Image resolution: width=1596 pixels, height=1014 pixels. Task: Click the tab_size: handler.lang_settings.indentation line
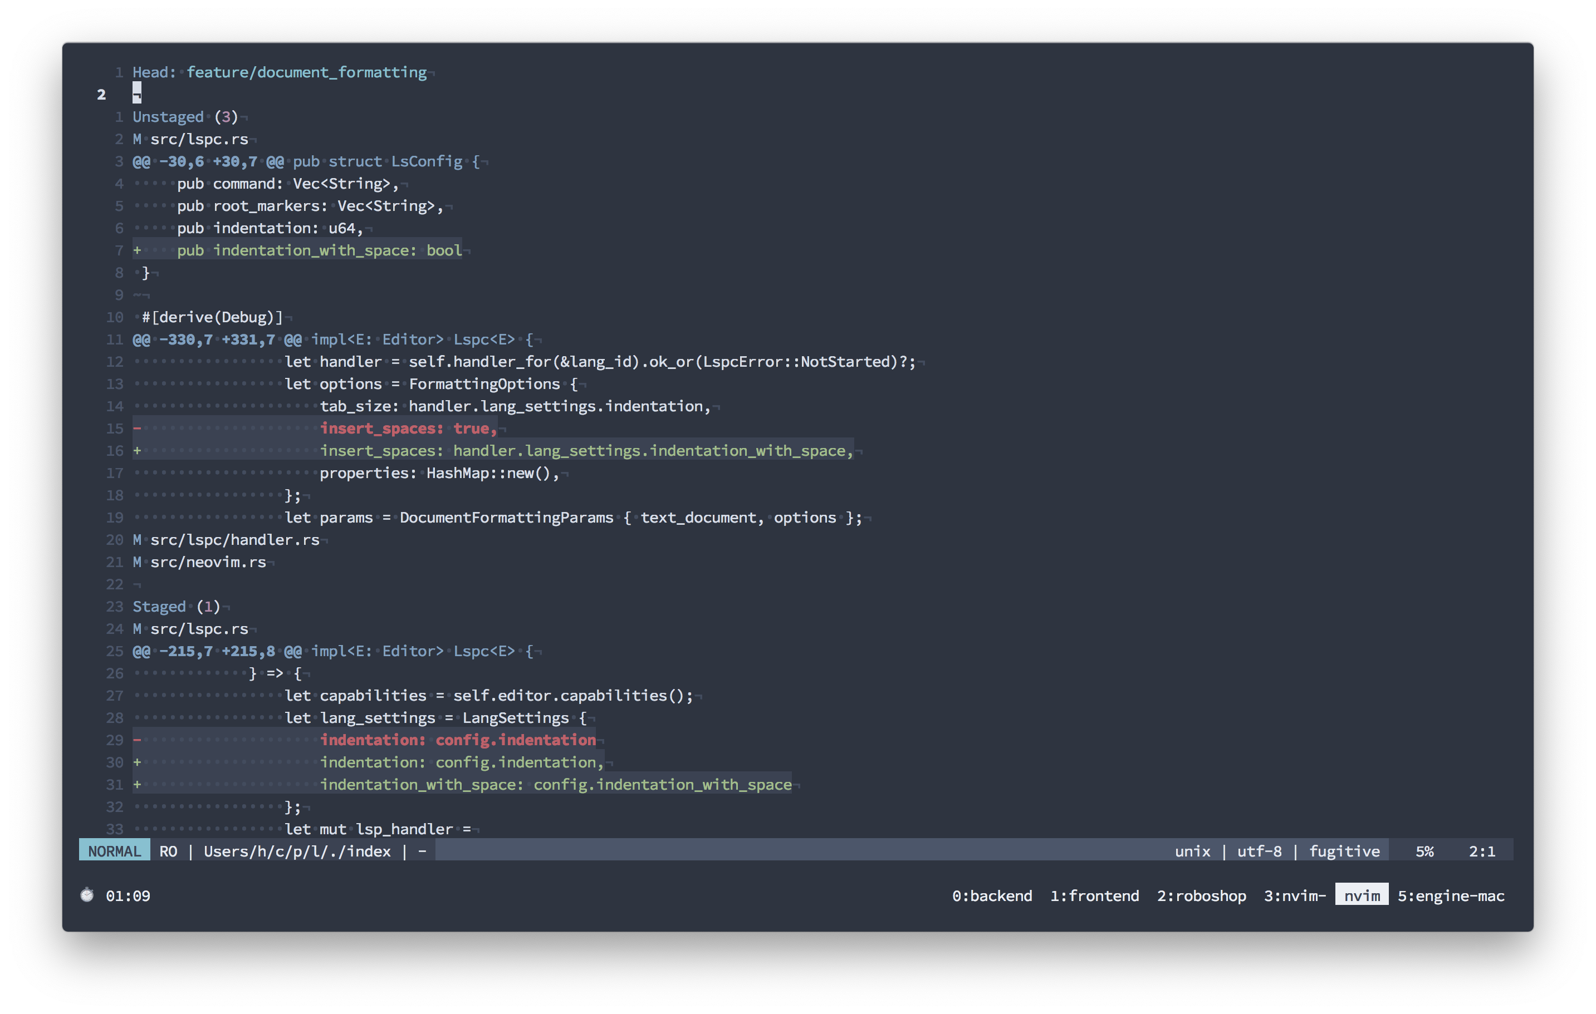pyautogui.click(x=516, y=406)
